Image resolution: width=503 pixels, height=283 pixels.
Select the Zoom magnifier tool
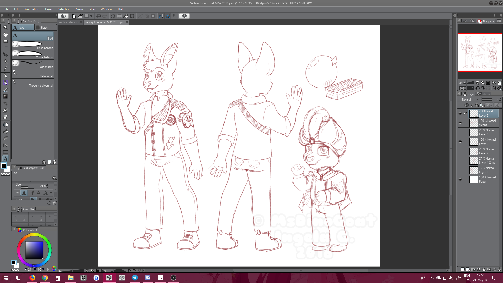click(5, 28)
